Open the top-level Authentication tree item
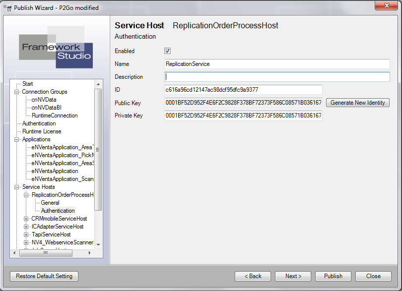This screenshot has width=402, height=291. 39,123
